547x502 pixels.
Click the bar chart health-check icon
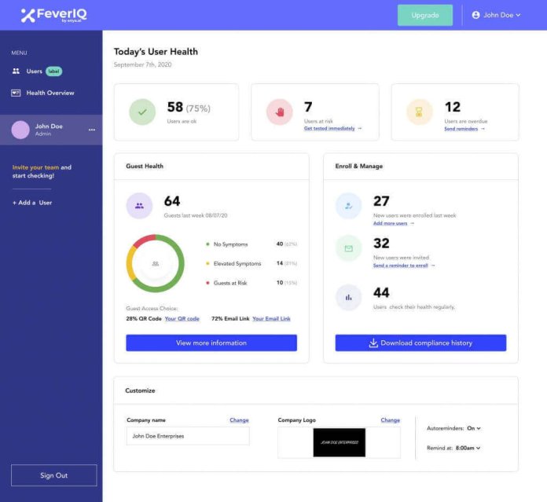coord(348,297)
